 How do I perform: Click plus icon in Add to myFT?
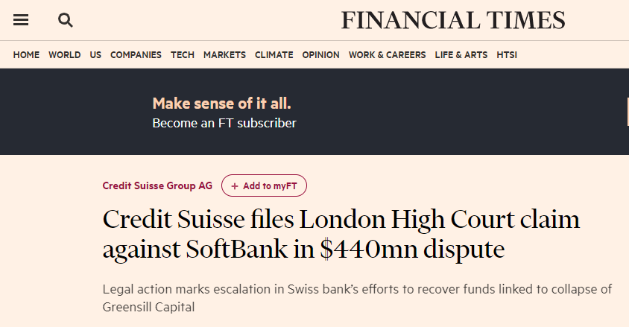(235, 186)
